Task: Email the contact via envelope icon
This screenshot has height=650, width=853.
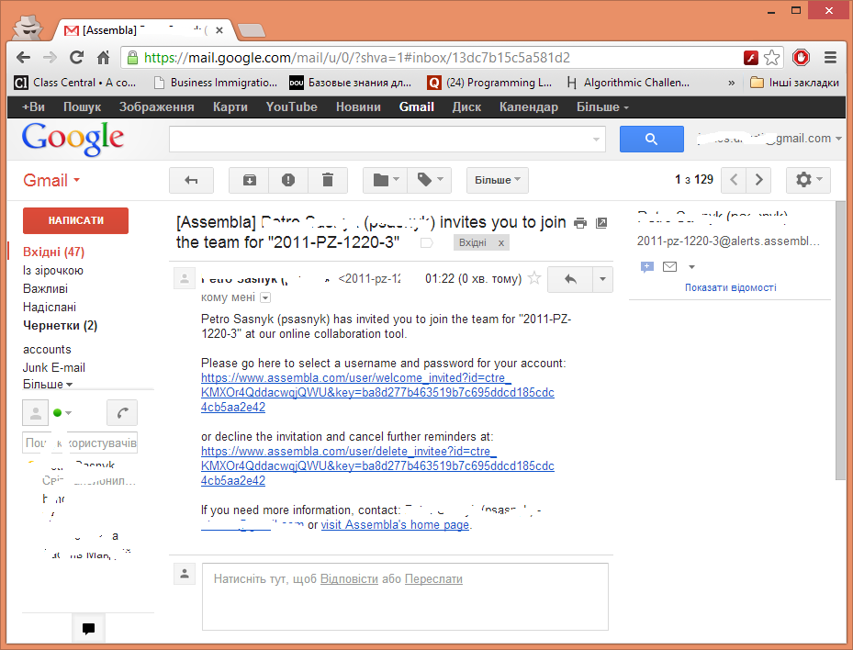Action: coord(669,266)
